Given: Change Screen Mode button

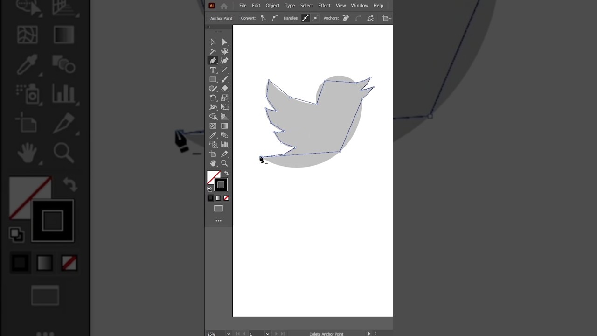Looking at the screenshot, I should (218, 209).
